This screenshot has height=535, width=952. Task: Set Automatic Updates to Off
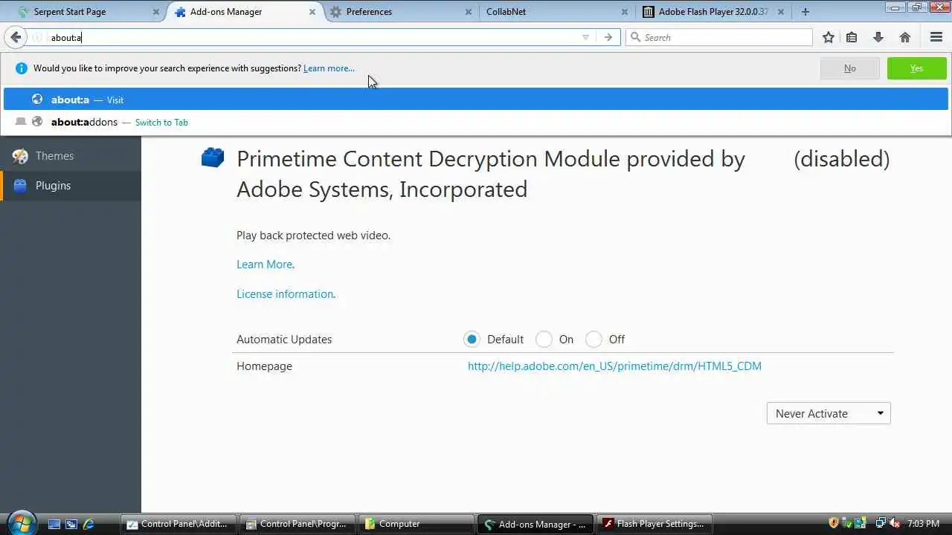(x=594, y=340)
